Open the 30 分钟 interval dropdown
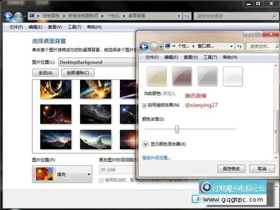The image size is (280, 210). coord(118,170)
